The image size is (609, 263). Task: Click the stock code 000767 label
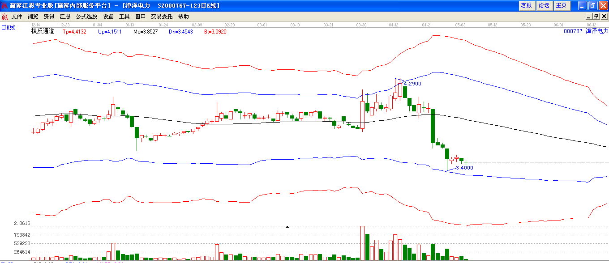click(573, 31)
